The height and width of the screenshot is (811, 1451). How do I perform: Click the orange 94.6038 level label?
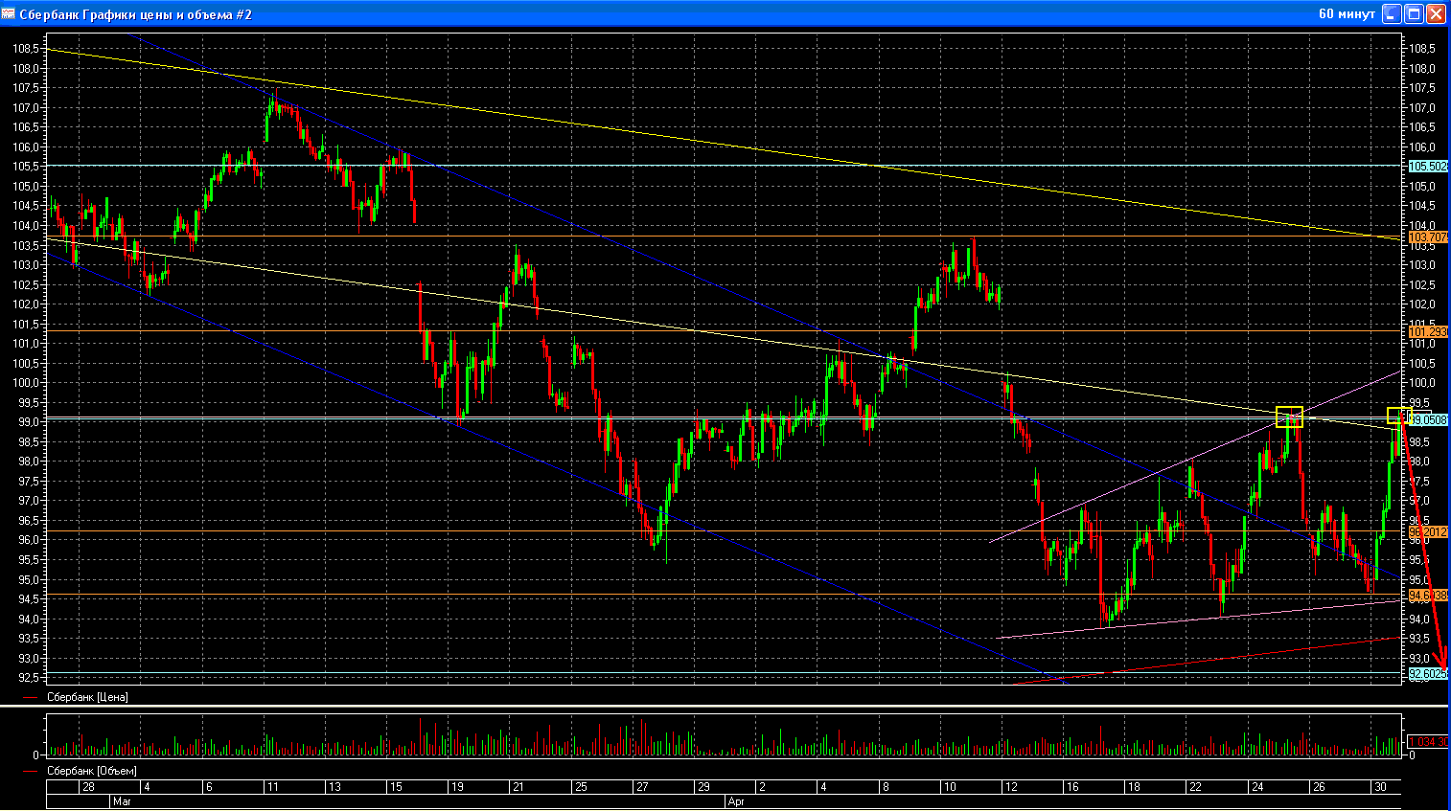point(1427,596)
